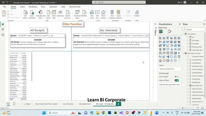Select the Clustered column chart visual
Viewport: 206px width, 116px height.
172,38
